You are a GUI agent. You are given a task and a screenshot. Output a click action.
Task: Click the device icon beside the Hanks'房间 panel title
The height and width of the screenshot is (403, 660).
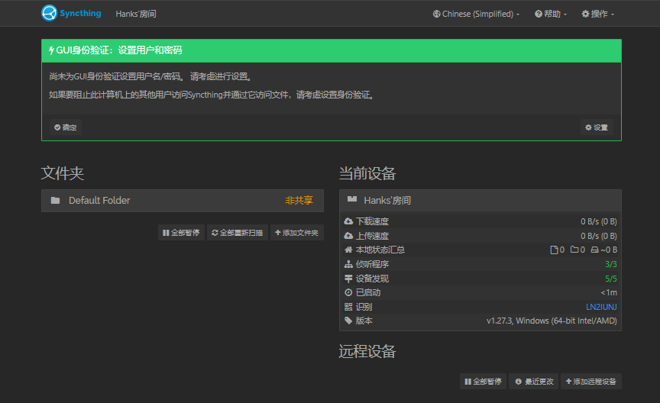(352, 199)
